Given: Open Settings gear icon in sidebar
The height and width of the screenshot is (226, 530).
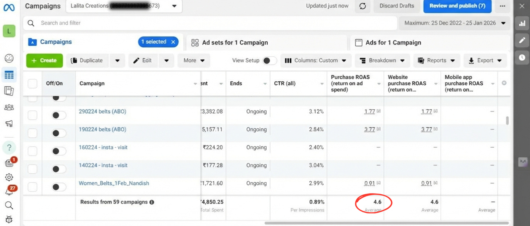Looking at the screenshot, I should click(9, 177).
